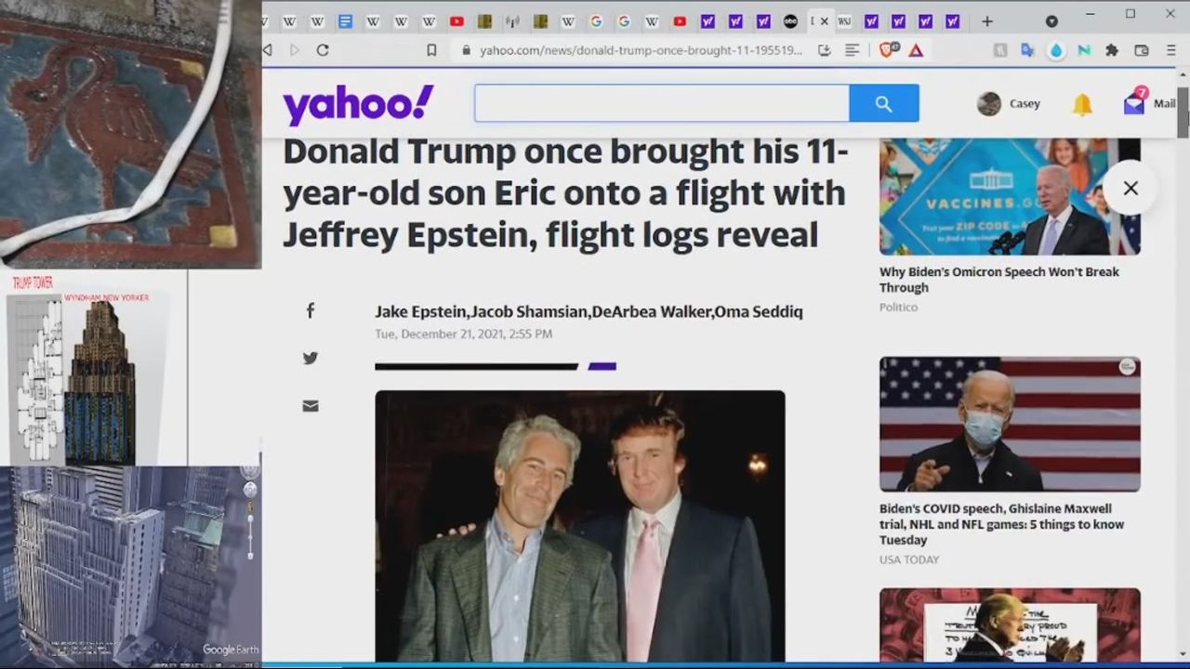Expand the tab search dropdown arrow
Screen dimensions: 1190x669
pos(1051,21)
